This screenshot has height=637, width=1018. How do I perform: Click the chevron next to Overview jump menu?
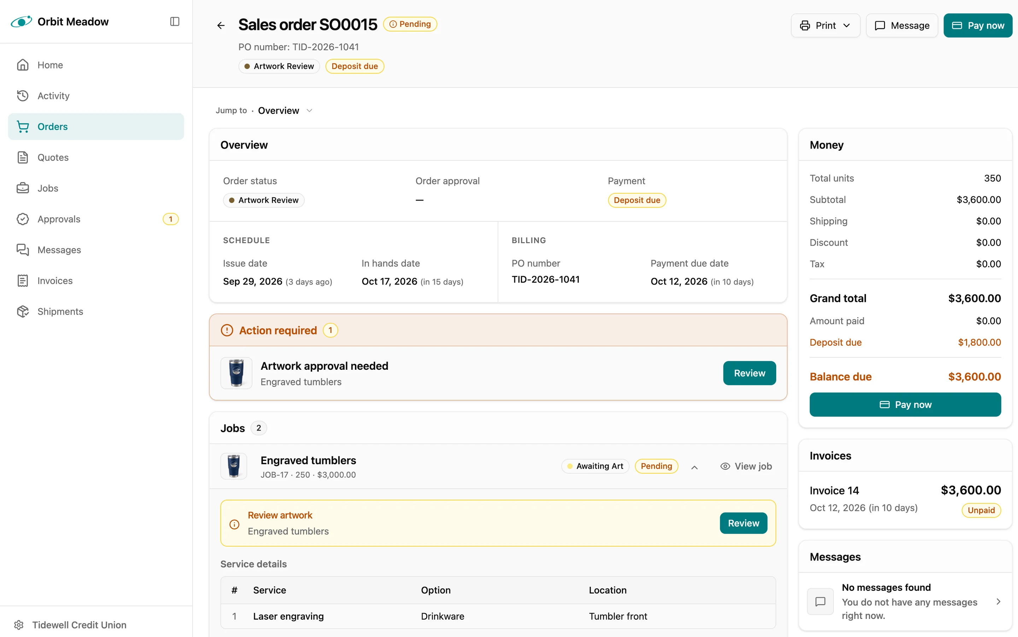[310, 110]
